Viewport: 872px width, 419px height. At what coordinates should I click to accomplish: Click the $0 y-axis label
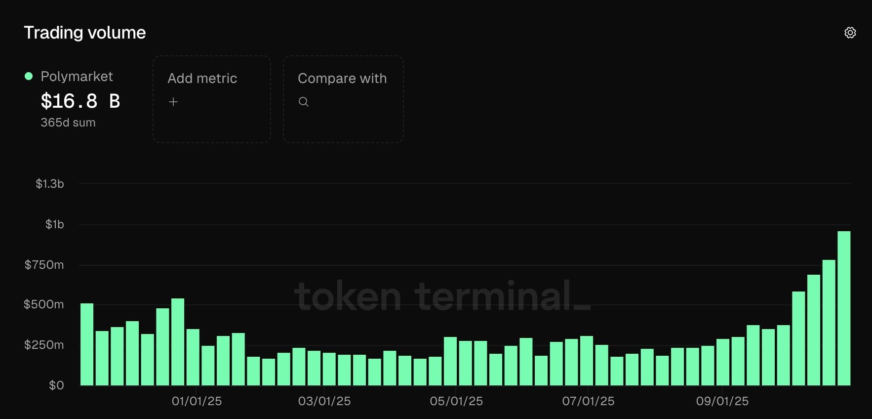[x=56, y=385]
